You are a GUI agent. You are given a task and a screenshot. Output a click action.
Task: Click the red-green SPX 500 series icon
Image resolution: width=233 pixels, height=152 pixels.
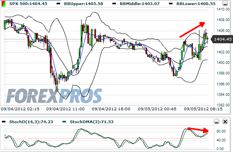click(x=4, y=4)
